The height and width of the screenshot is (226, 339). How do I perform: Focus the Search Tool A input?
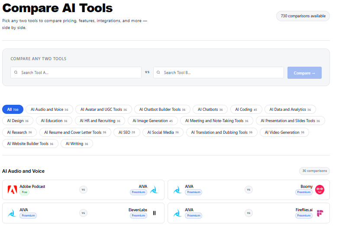pyautogui.click(x=76, y=72)
